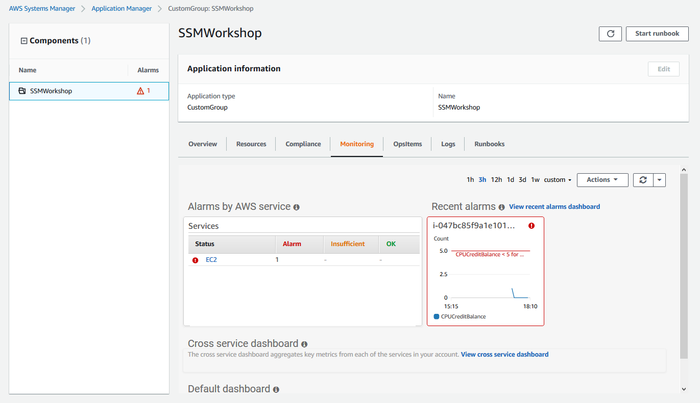This screenshot has height=403, width=700.
Task: Click the Start runbook button
Action: [657, 34]
